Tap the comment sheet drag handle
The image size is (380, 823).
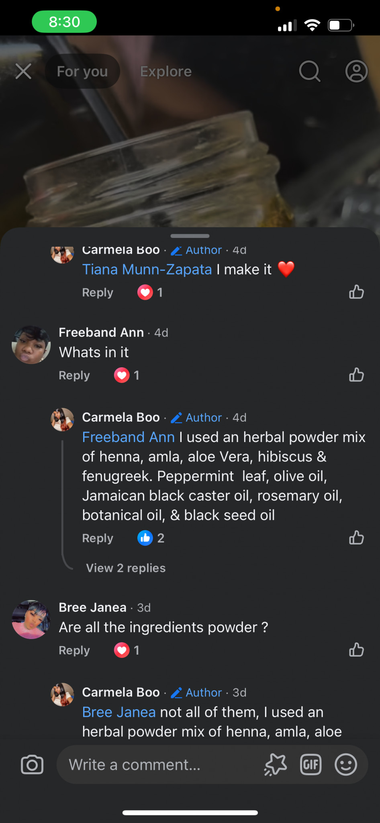[x=190, y=236]
